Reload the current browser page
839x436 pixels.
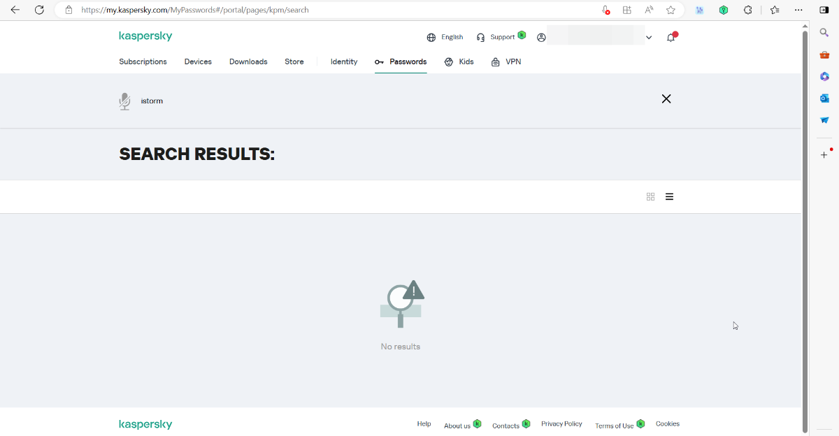39,10
